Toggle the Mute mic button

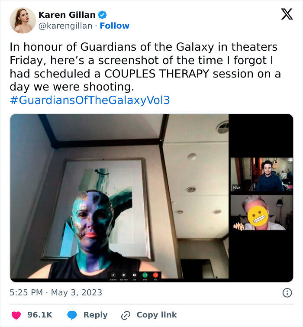113,275
